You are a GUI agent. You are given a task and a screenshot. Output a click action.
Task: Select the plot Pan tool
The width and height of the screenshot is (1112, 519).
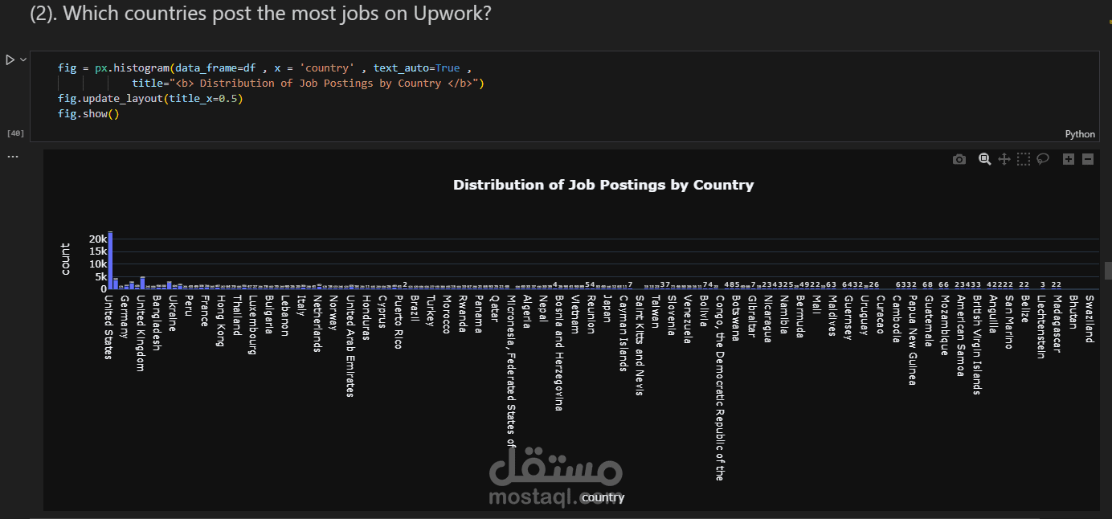(1004, 159)
